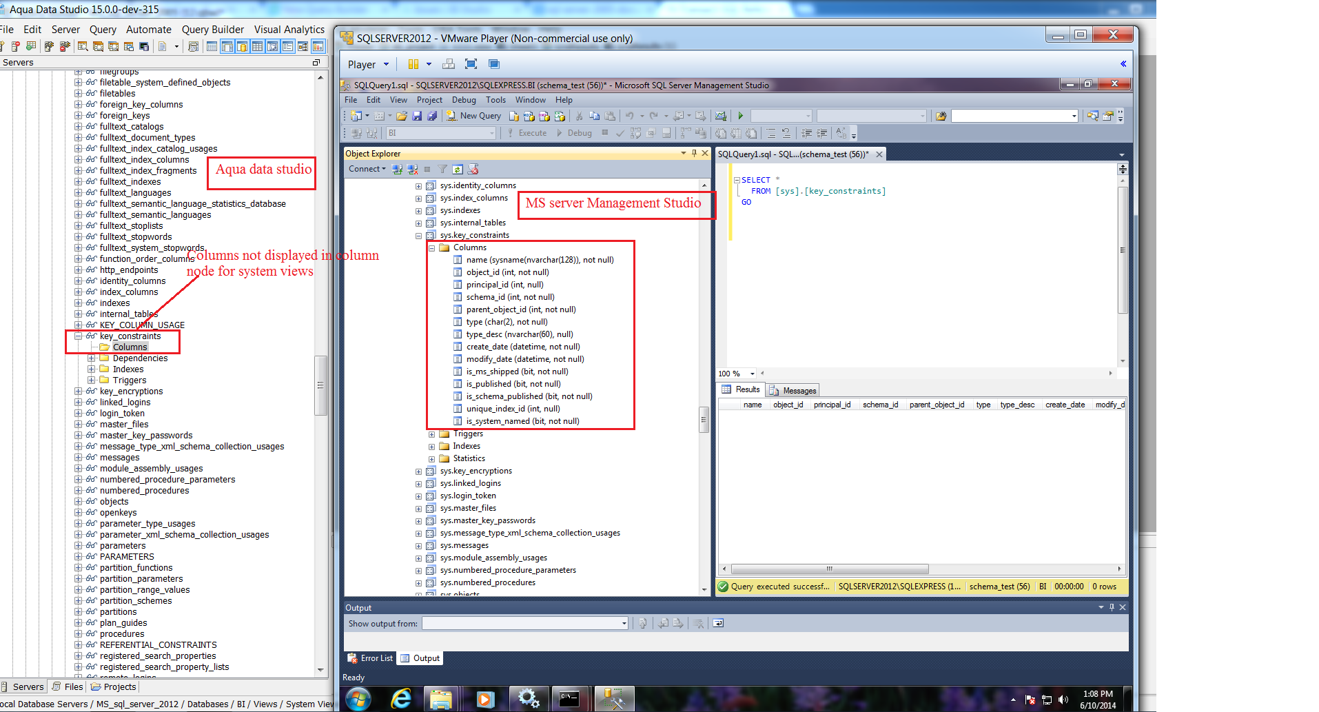Click the volume speaker icon in system tray
The width and height of the screenshot is (1319, 712).
[x=1063, y=700]
